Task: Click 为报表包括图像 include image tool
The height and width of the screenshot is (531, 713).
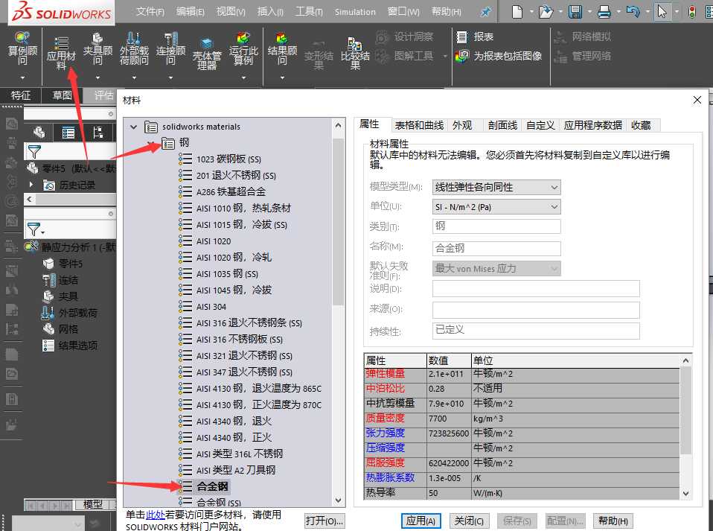Action: [x=499, y=56]
